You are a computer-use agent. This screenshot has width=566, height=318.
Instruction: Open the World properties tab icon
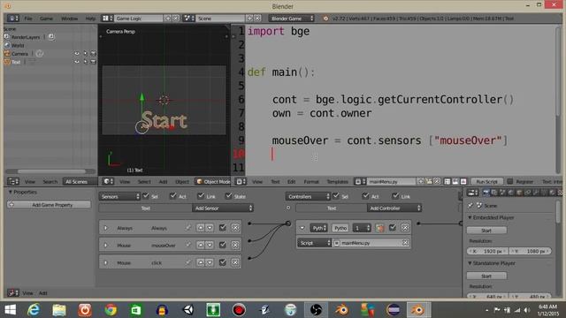(x=510, y=193)
